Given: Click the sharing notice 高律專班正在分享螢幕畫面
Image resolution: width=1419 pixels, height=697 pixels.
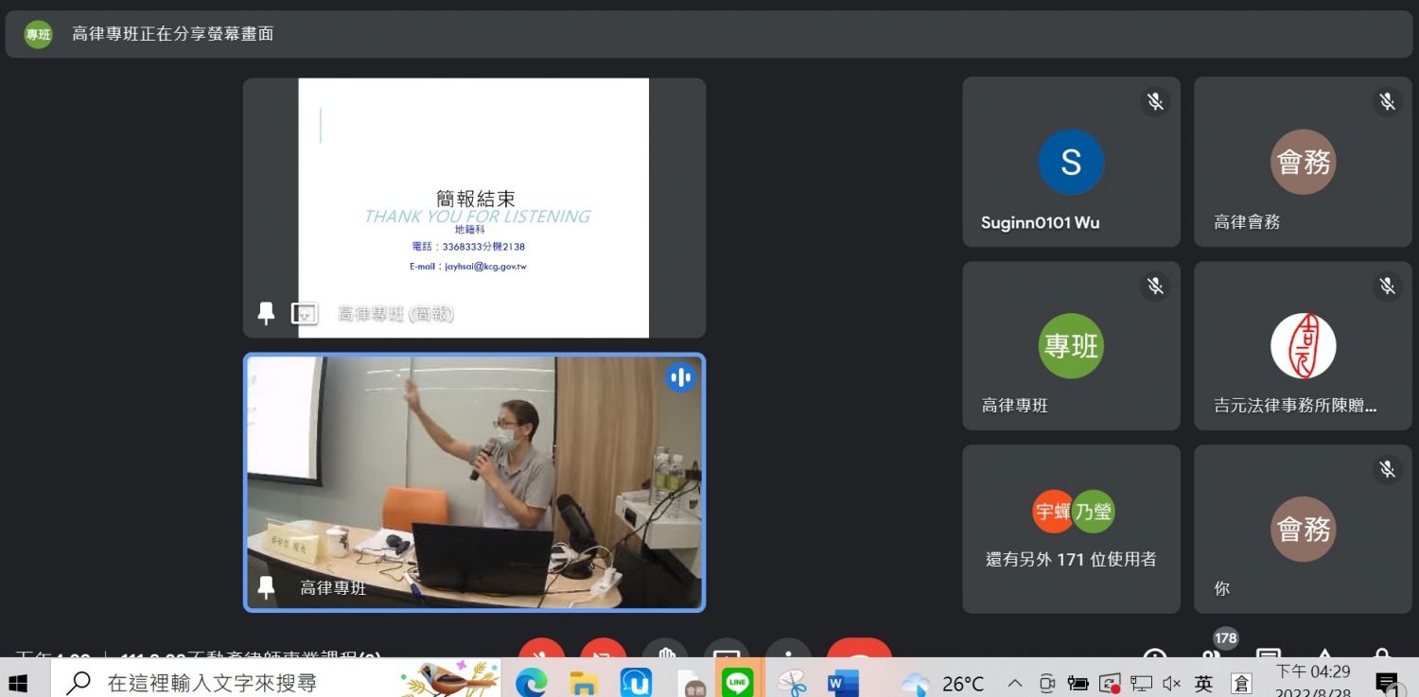Looking at the screenshot, I should point(173,34).
